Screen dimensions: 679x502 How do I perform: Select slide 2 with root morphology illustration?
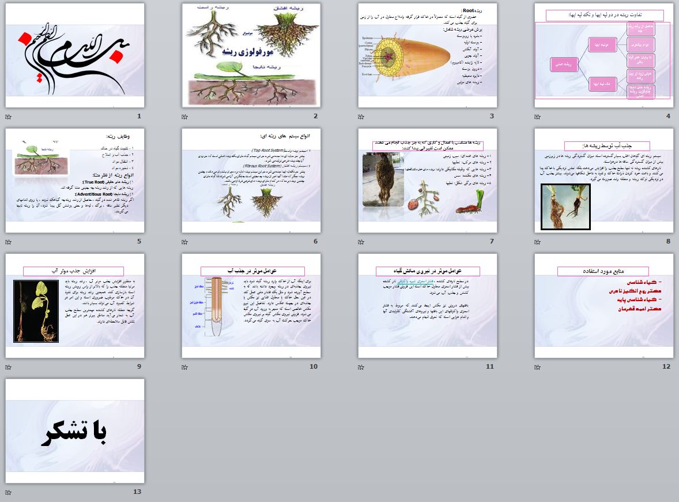coord(251,55)
